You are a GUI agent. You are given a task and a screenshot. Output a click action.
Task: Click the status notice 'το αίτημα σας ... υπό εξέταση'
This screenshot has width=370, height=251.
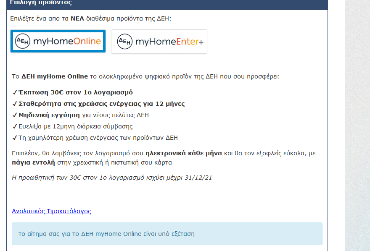point(167,234)
